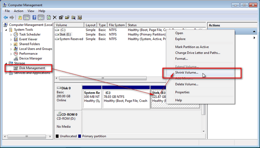
Task: Sort by the Type column header
Action: [102, 25]
